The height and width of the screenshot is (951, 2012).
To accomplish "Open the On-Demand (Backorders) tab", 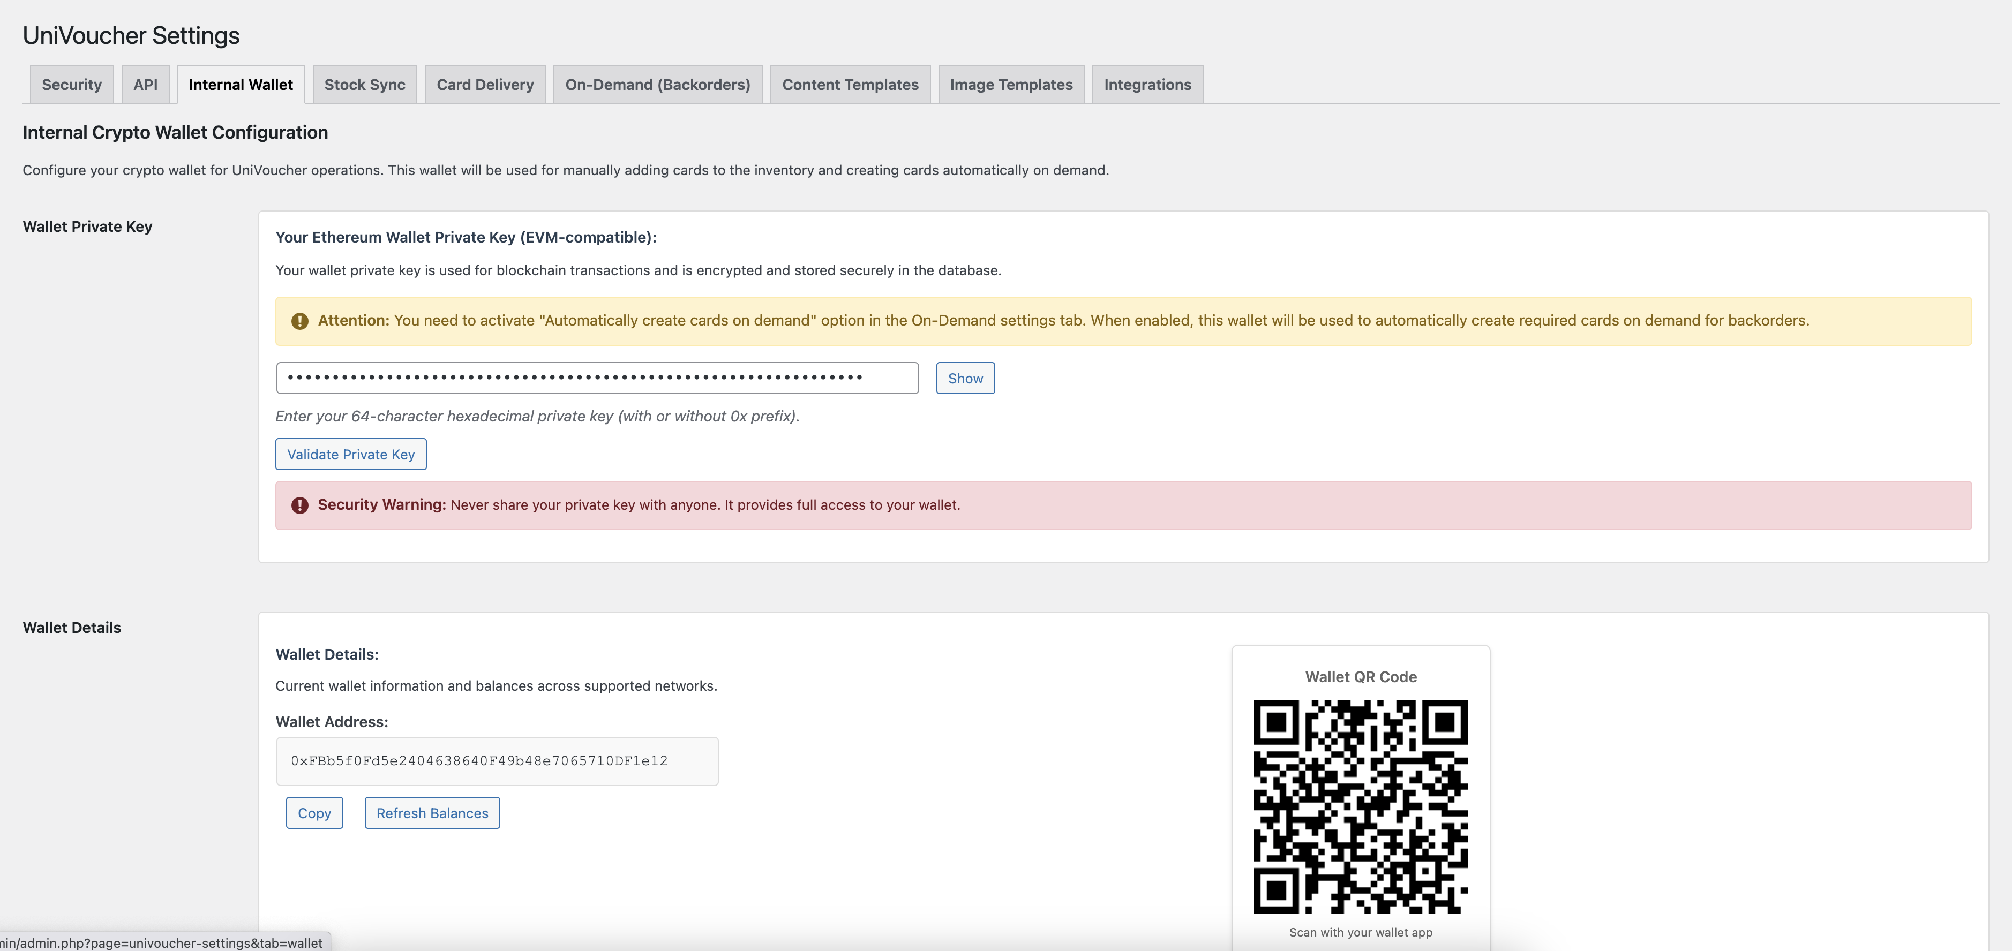I will click(658, 84).
